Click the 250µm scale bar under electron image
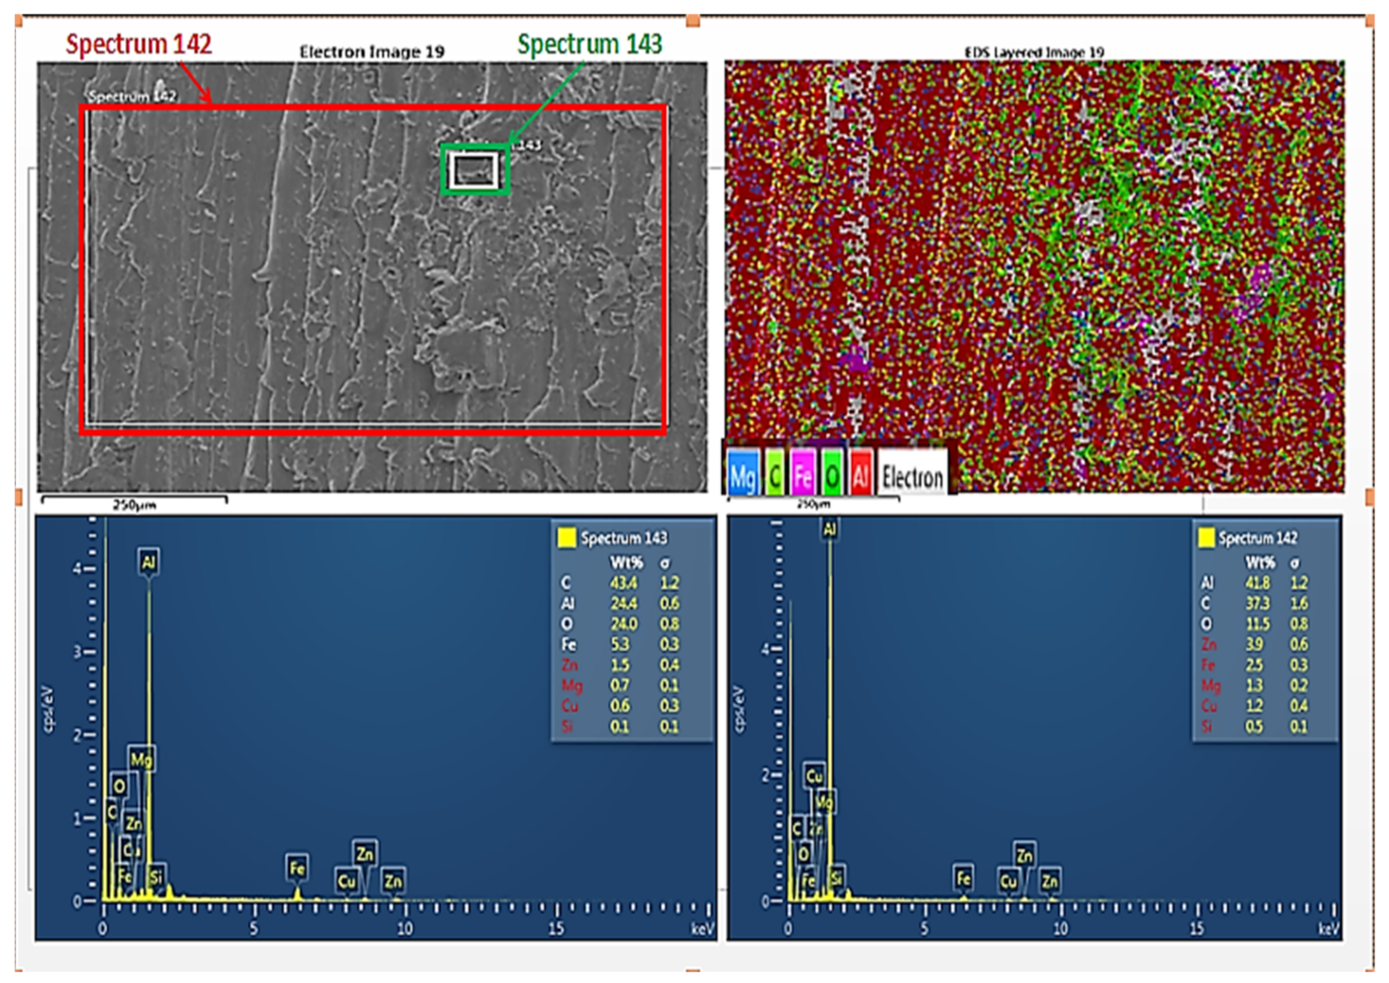Viewport: 1389px width, 983px height. [134, 501]
